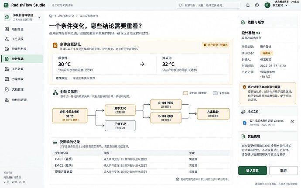The width and height of the screenshot is (301, 188).
Task: Click the 原因 column header
Action: tap(106, 153)
